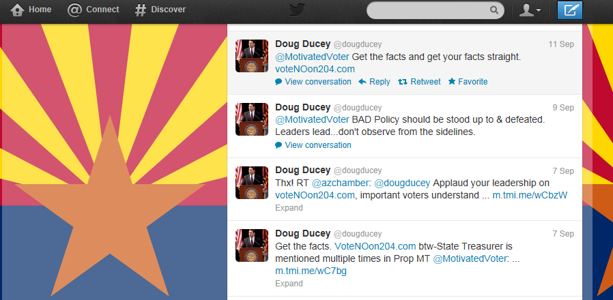
Task: Open the m.tmi.me/wCbzW link
Action: tap(530, 195)
